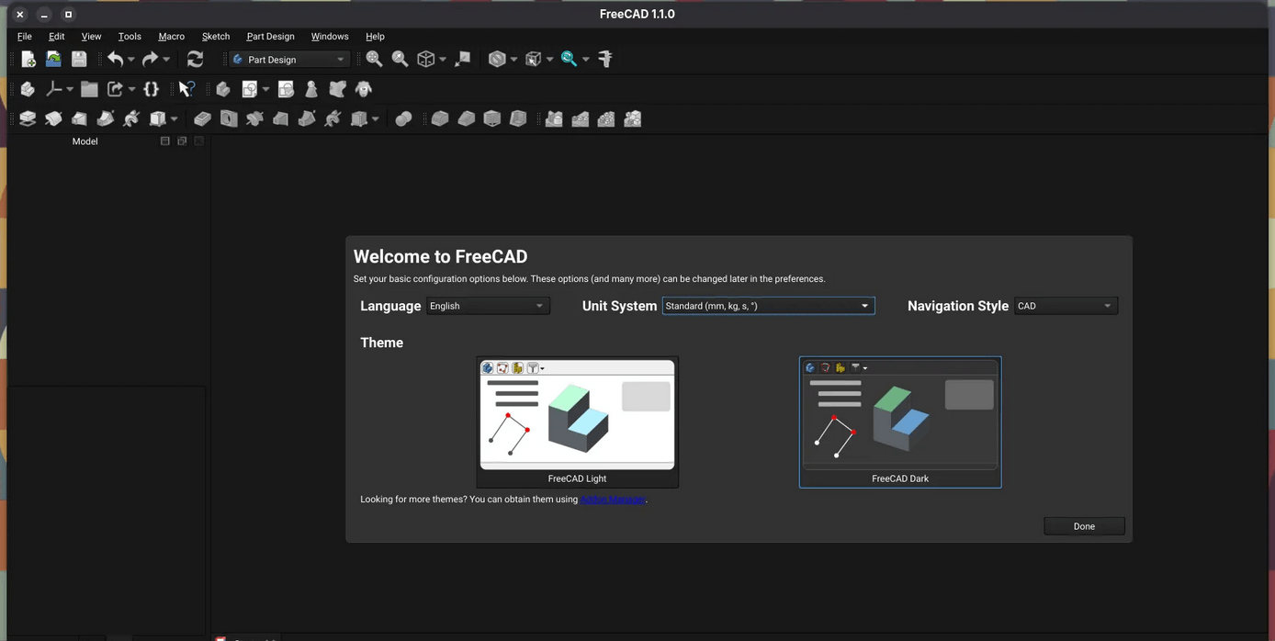Image resolution: width=1275 pixels, height=641 pixels.
Task: Click the Refresh toolbar icon
Action: point(195,58)
